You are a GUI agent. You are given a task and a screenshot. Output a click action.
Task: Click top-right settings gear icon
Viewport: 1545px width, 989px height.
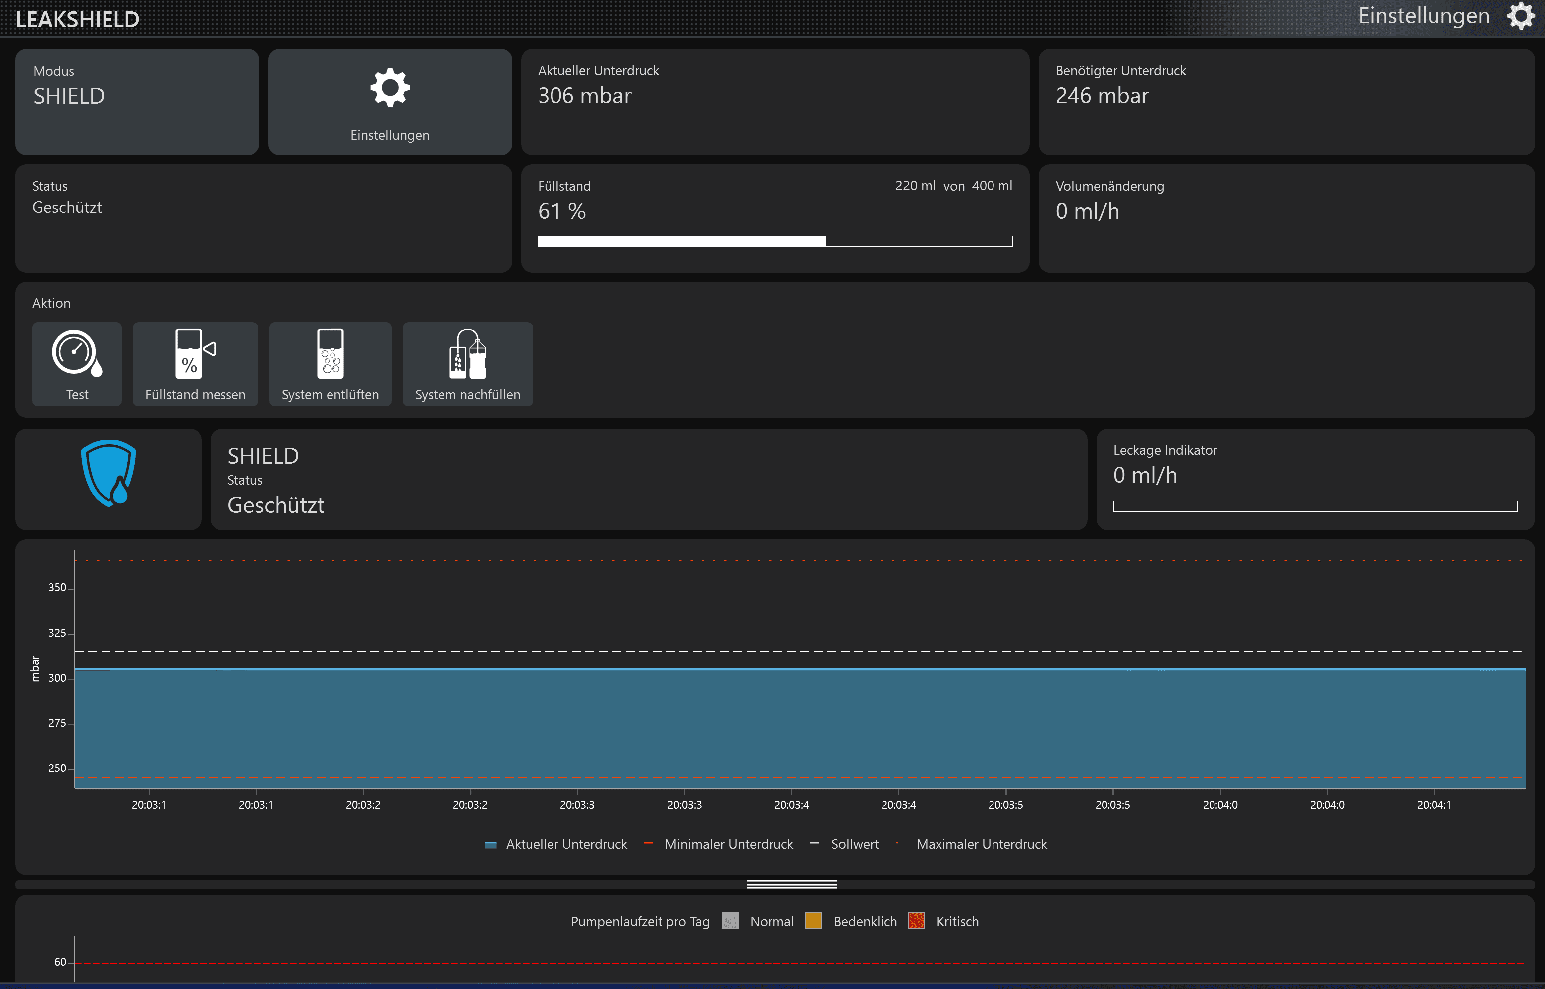[x=1521, y=16]
